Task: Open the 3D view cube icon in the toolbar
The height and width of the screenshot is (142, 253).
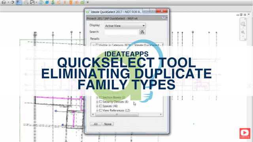Action: pos(4,2)
